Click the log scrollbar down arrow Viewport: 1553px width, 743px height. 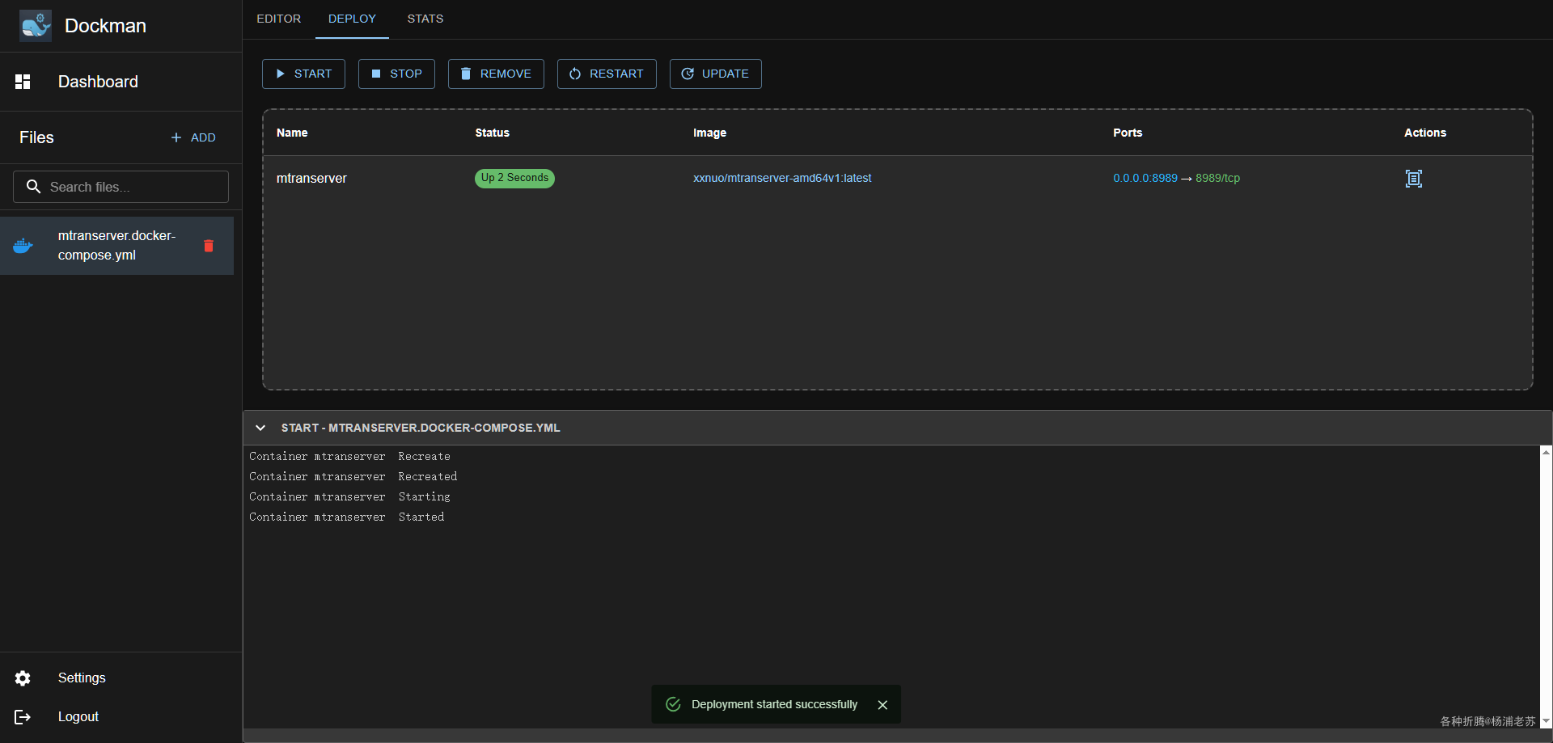click(x=1546, y=721)
